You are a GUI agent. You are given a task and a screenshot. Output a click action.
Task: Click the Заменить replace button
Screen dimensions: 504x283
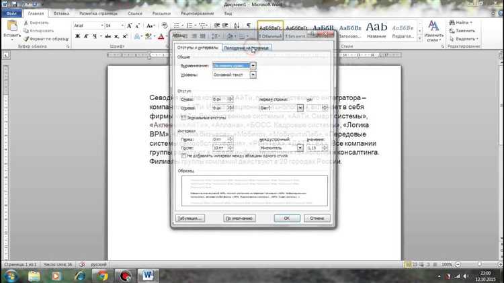462,31
